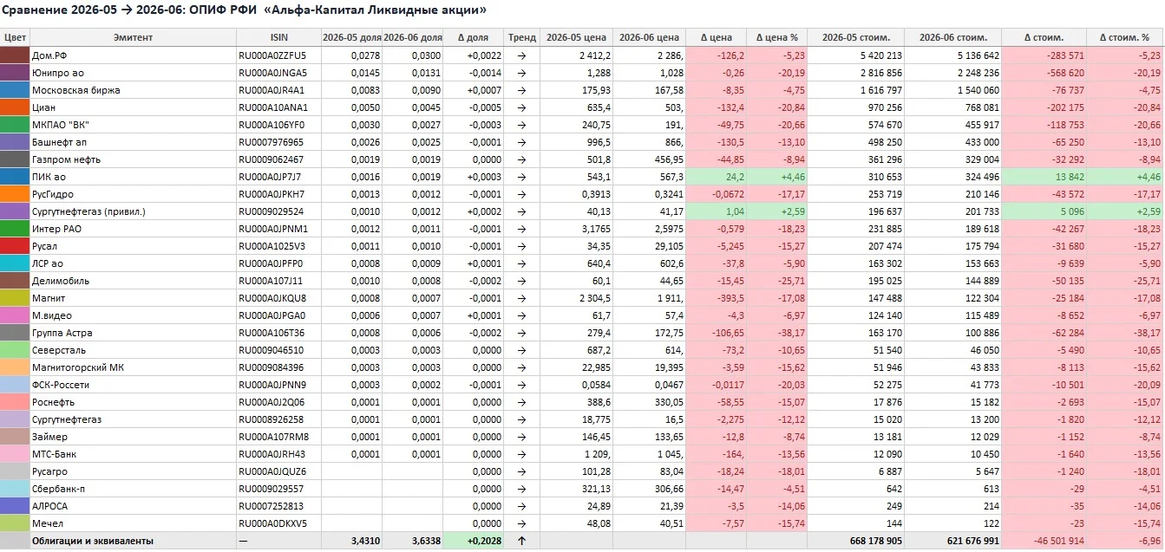The height and width of the screenshot is (552, 1165).
Task: Click the 668 178 905 total value cell
Action: (855, 541)
